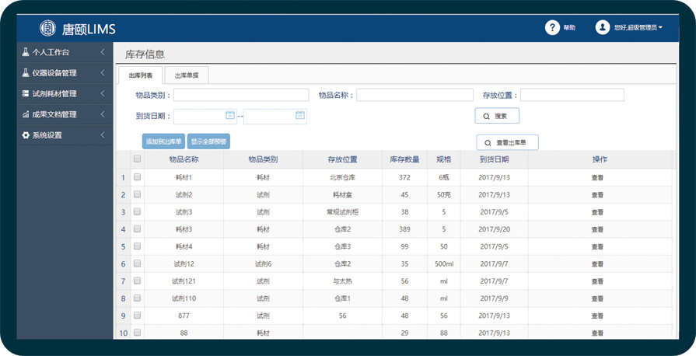This screenshot has height=356, width=696.
Task: Click 查看 link for row 试剂12
Action: point(597,264)
